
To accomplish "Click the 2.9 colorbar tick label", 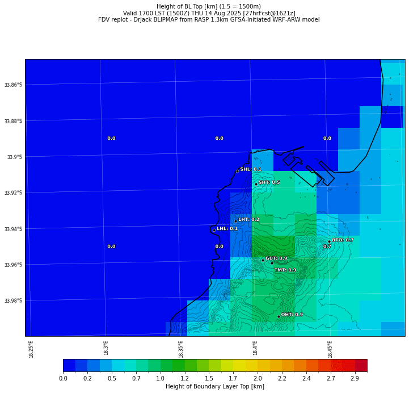I will pyautogui.click(x=355, y=378).
